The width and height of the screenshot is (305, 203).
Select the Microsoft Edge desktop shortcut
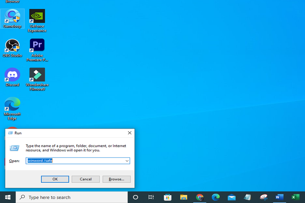(x=12, y=109)
